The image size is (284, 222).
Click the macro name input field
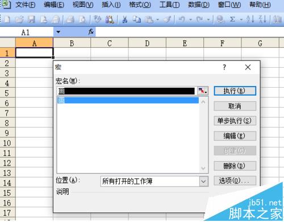point(127,91)
